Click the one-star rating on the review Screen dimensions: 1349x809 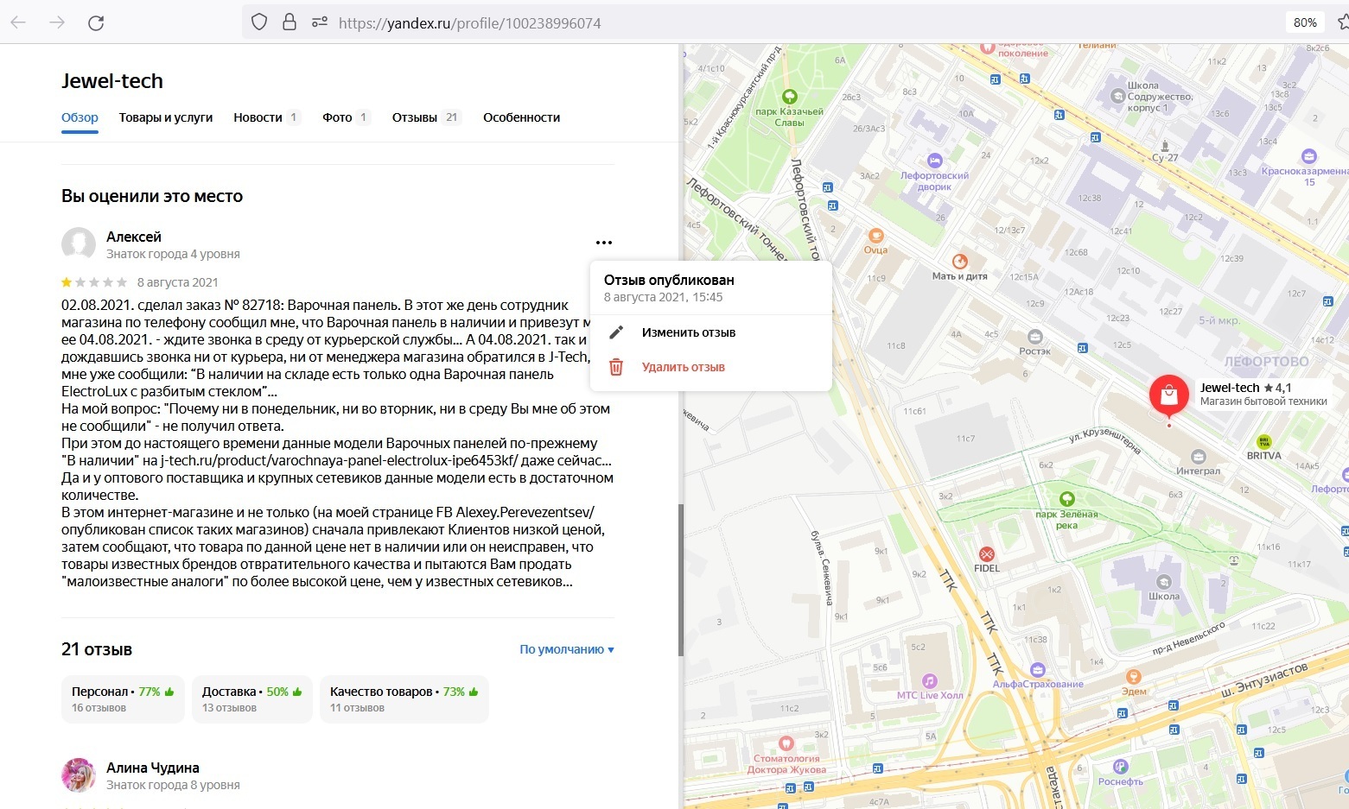point(67,282)
